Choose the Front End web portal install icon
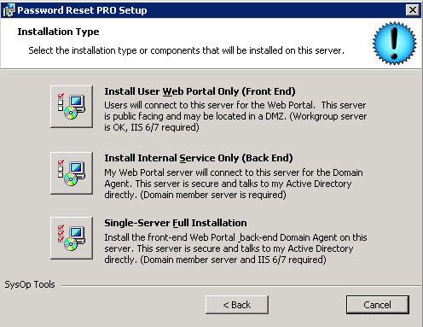 [x=72, y=107]
